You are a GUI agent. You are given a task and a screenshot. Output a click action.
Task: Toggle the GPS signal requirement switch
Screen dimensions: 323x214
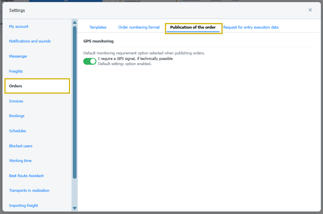tap(90, 61)
